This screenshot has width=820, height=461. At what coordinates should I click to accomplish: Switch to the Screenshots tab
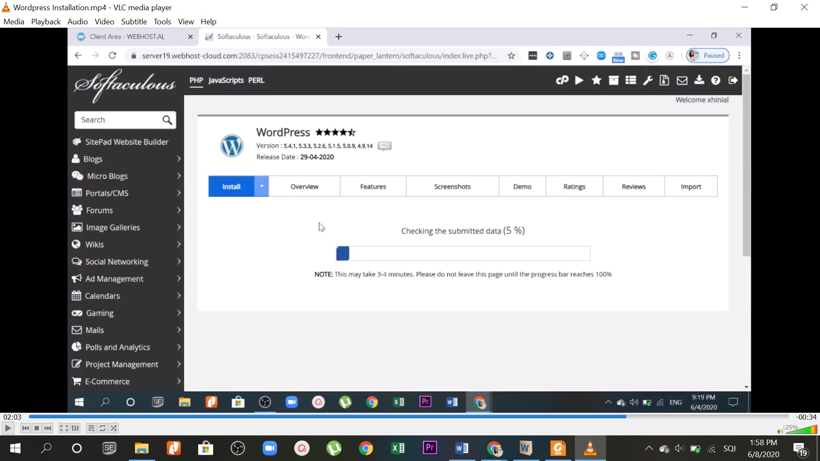click(x=452, y=186)
